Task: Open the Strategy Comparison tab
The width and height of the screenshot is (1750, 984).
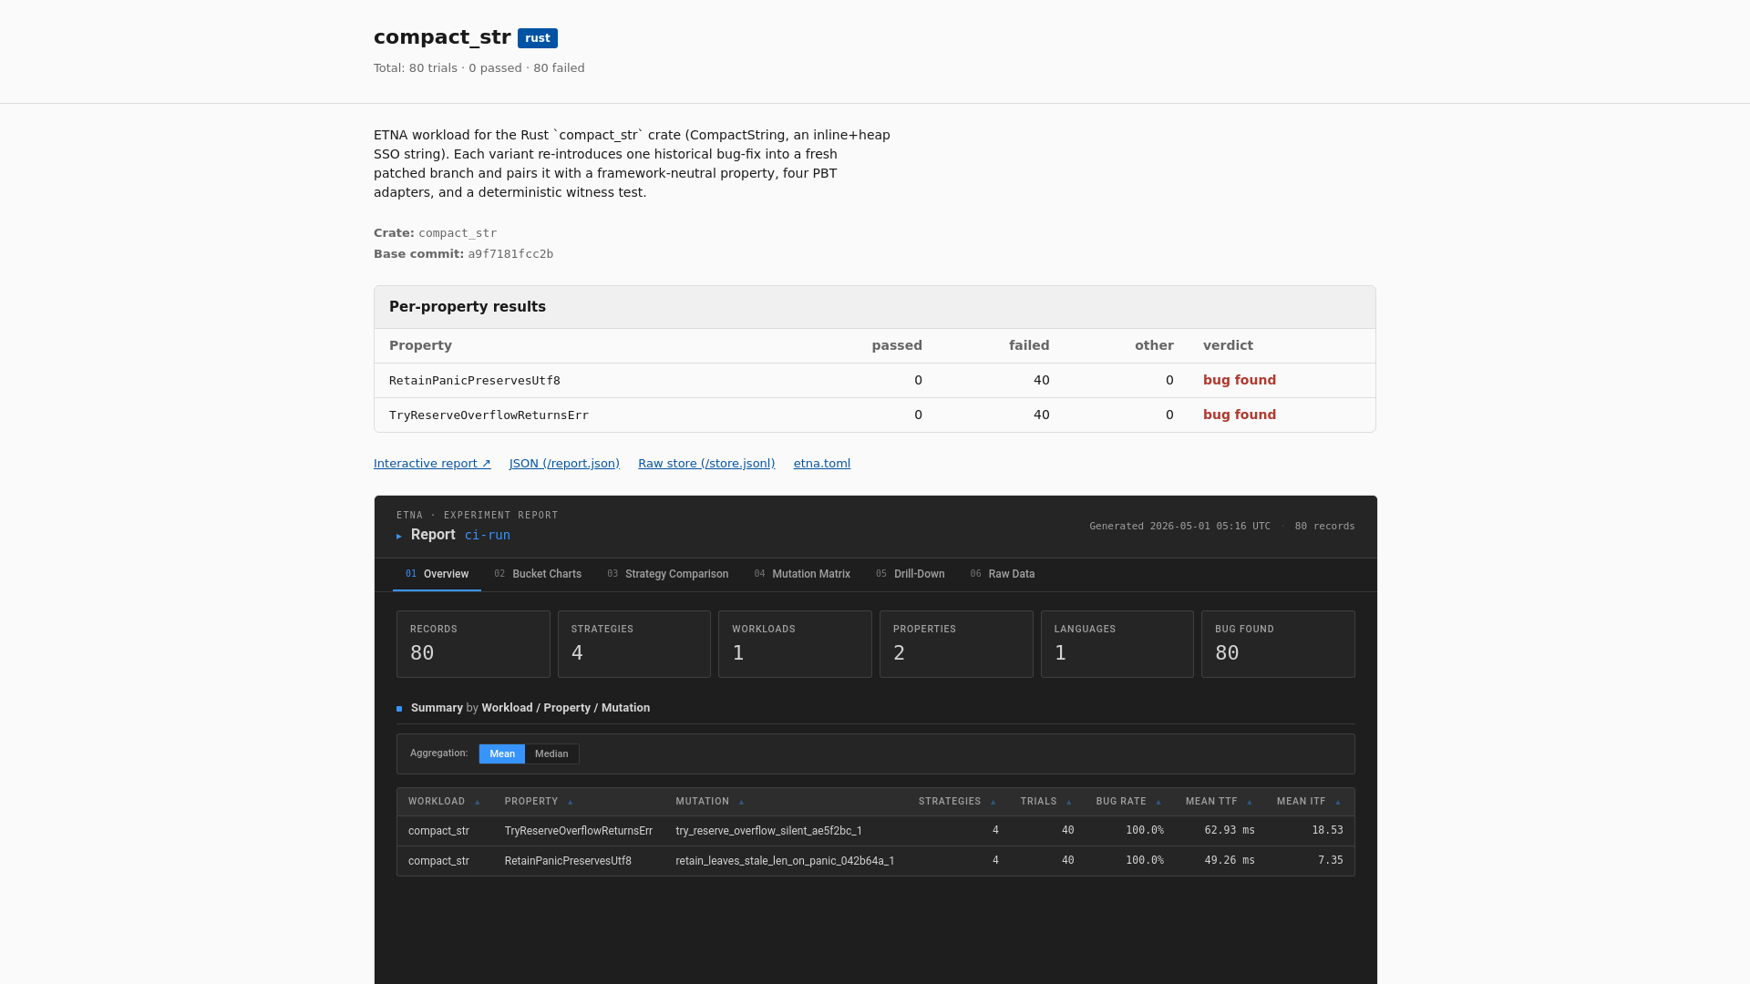Action: tap(667, 574)
